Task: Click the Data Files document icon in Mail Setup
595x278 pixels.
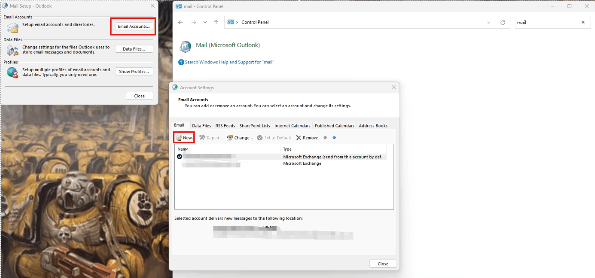Action: 12,50
